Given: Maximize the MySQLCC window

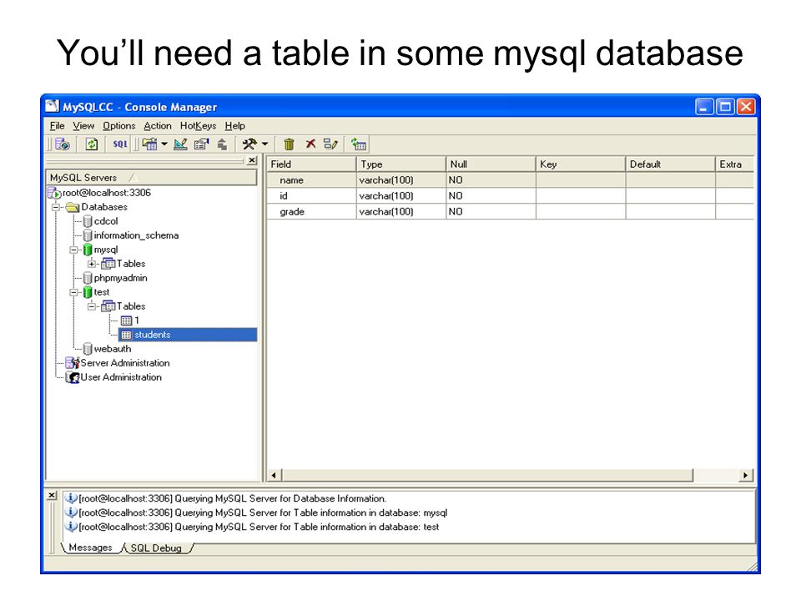Looking at the screenshot, I should pyautogui.click(x=725, y=107).
